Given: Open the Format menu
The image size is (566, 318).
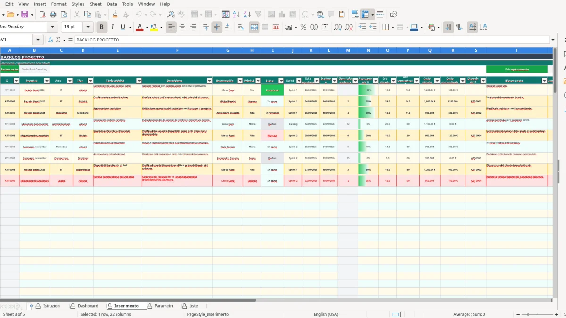Looking at the screenshot, I should (x=58, y=4).
